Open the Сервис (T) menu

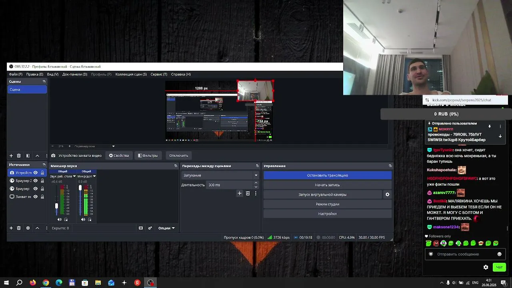(x=159, y=74)
